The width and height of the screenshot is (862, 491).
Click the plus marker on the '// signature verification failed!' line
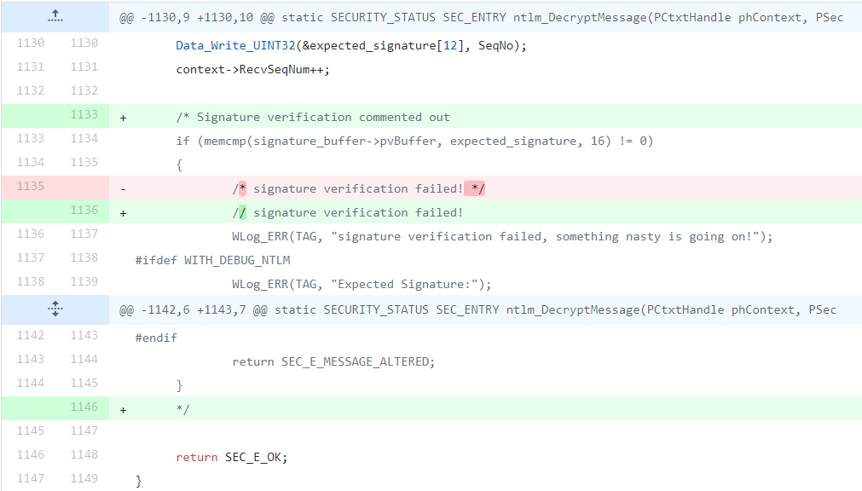coord(123,213)
